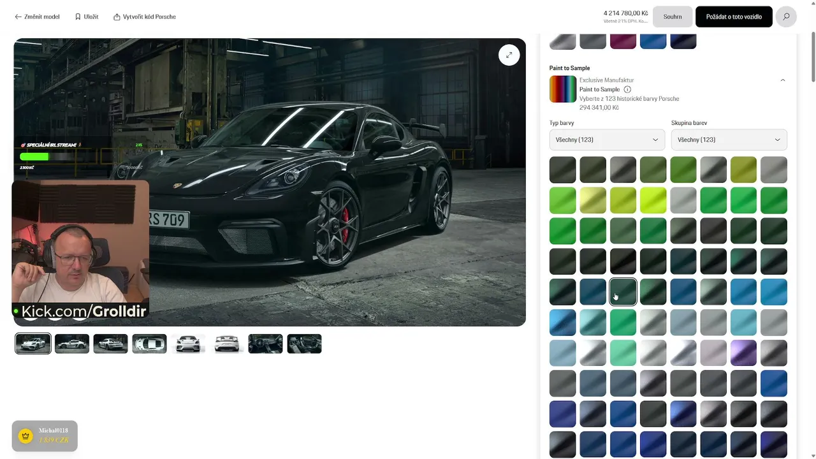Screen dimensions: 816x459
Task: Select the rear three-quarter view thumbnail
Action: [111, 344]
